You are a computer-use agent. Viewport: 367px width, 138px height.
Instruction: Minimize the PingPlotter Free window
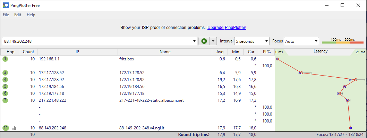pyautogui.click(x=326, y=6)
